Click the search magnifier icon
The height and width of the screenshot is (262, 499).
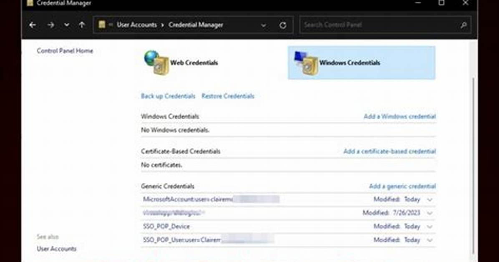[x=464, y=25]
